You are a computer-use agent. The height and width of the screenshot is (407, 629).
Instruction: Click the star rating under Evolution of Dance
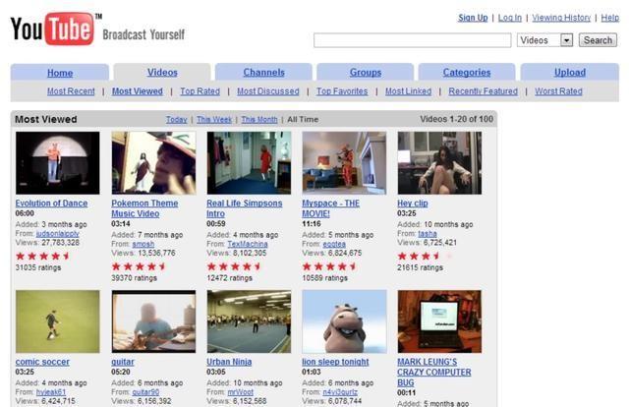tap(42, 256)
